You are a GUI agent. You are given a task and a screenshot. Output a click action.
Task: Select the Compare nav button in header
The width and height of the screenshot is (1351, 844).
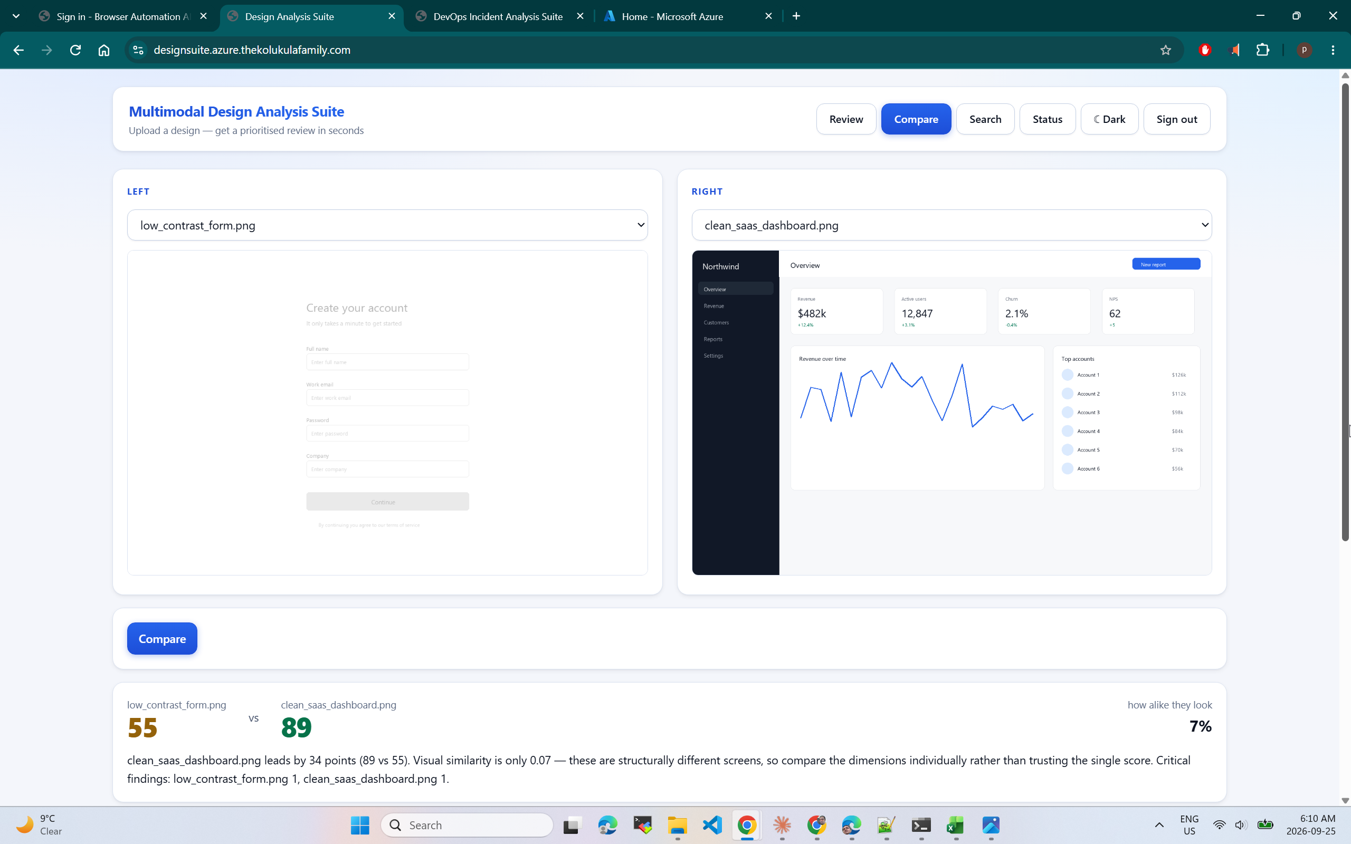916,119
